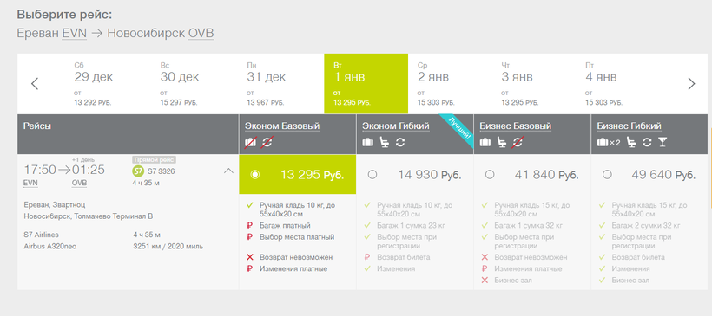
Task: Select Эконом Гибкий fare 14 930 Руб.
Action: pos(414,174)
